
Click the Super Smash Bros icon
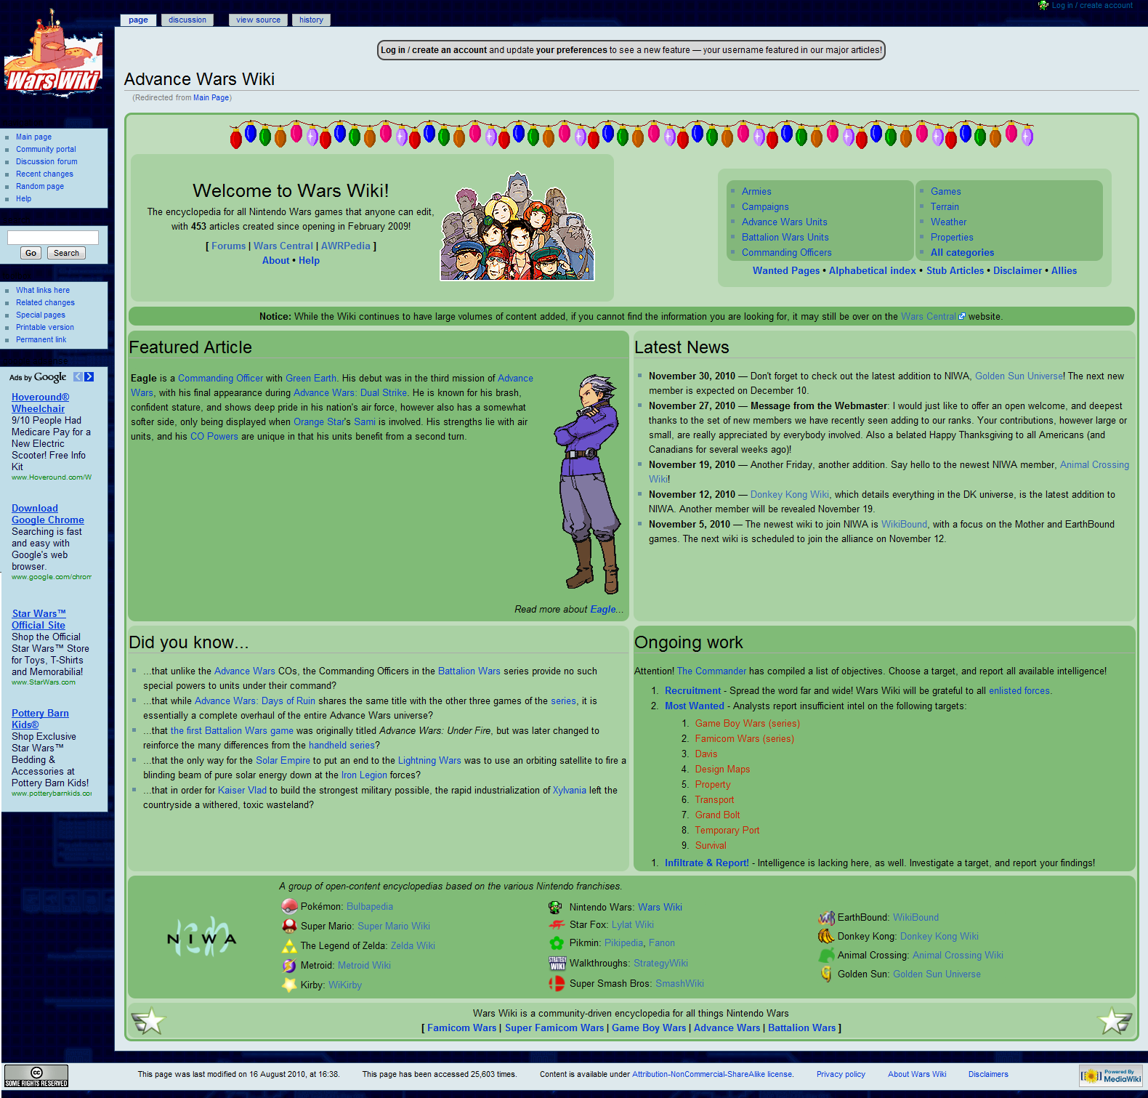[x=557, y=983]
